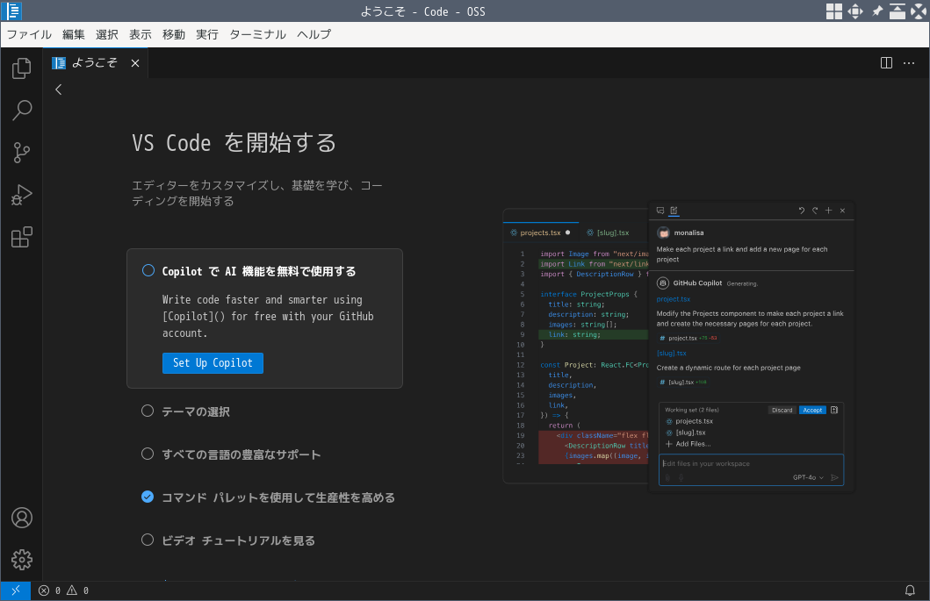The height and width of the screenshot is (601, 930).
Task: Open the Explorer view in activity bar
Action: coord(21,68)
